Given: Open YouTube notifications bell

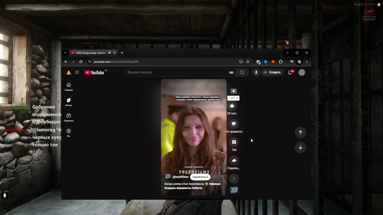Looking at the screenshot, I should 290,72.
